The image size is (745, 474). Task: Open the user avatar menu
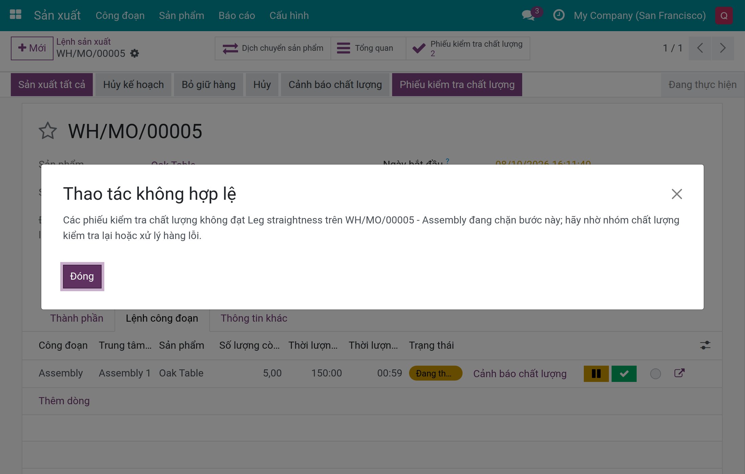click(724, 16)
